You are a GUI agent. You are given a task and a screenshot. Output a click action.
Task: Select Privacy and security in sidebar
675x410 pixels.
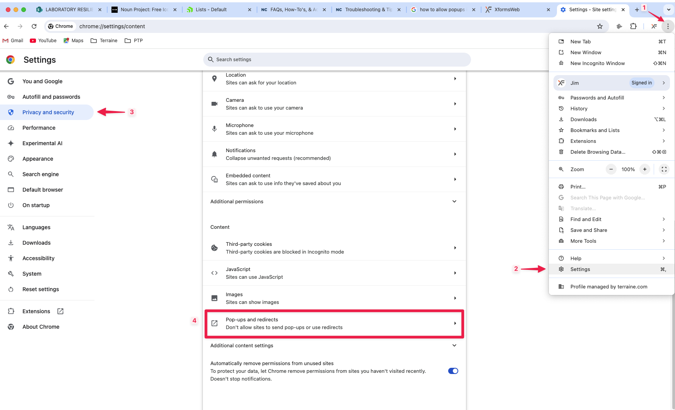pos(48,112)
